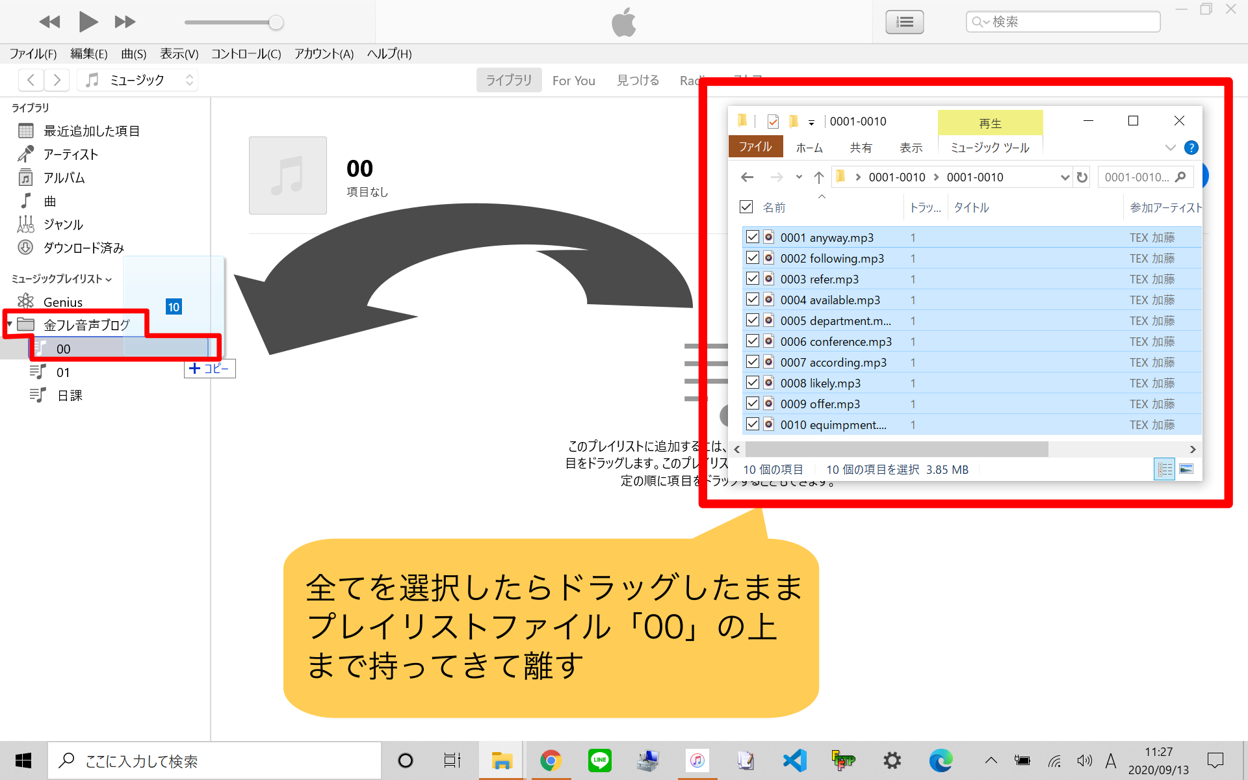Open the ミュージック media type dropdown

138,80
